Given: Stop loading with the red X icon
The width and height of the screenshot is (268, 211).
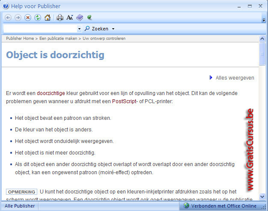Looking at the screenshot, I should [x=28, y=18].
